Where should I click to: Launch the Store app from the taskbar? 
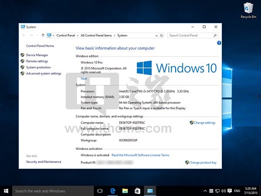tap(137, 191)
